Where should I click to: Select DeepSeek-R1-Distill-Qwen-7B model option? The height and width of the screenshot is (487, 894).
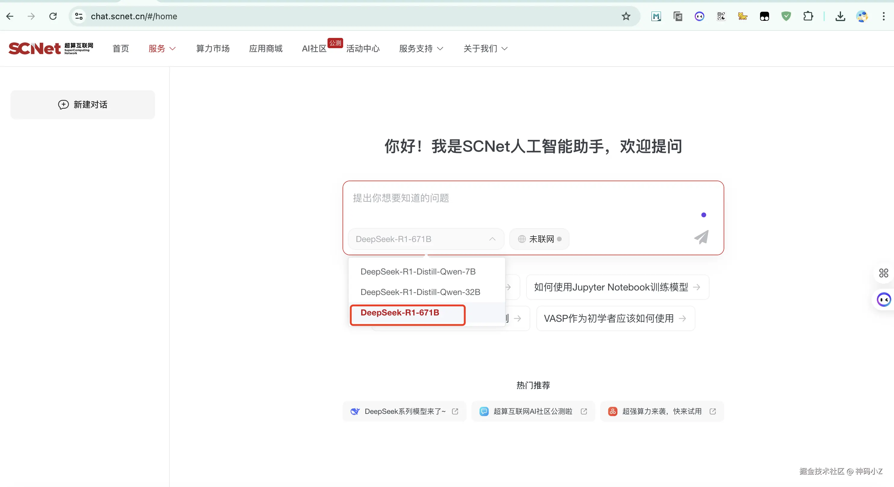click(418, 271)
